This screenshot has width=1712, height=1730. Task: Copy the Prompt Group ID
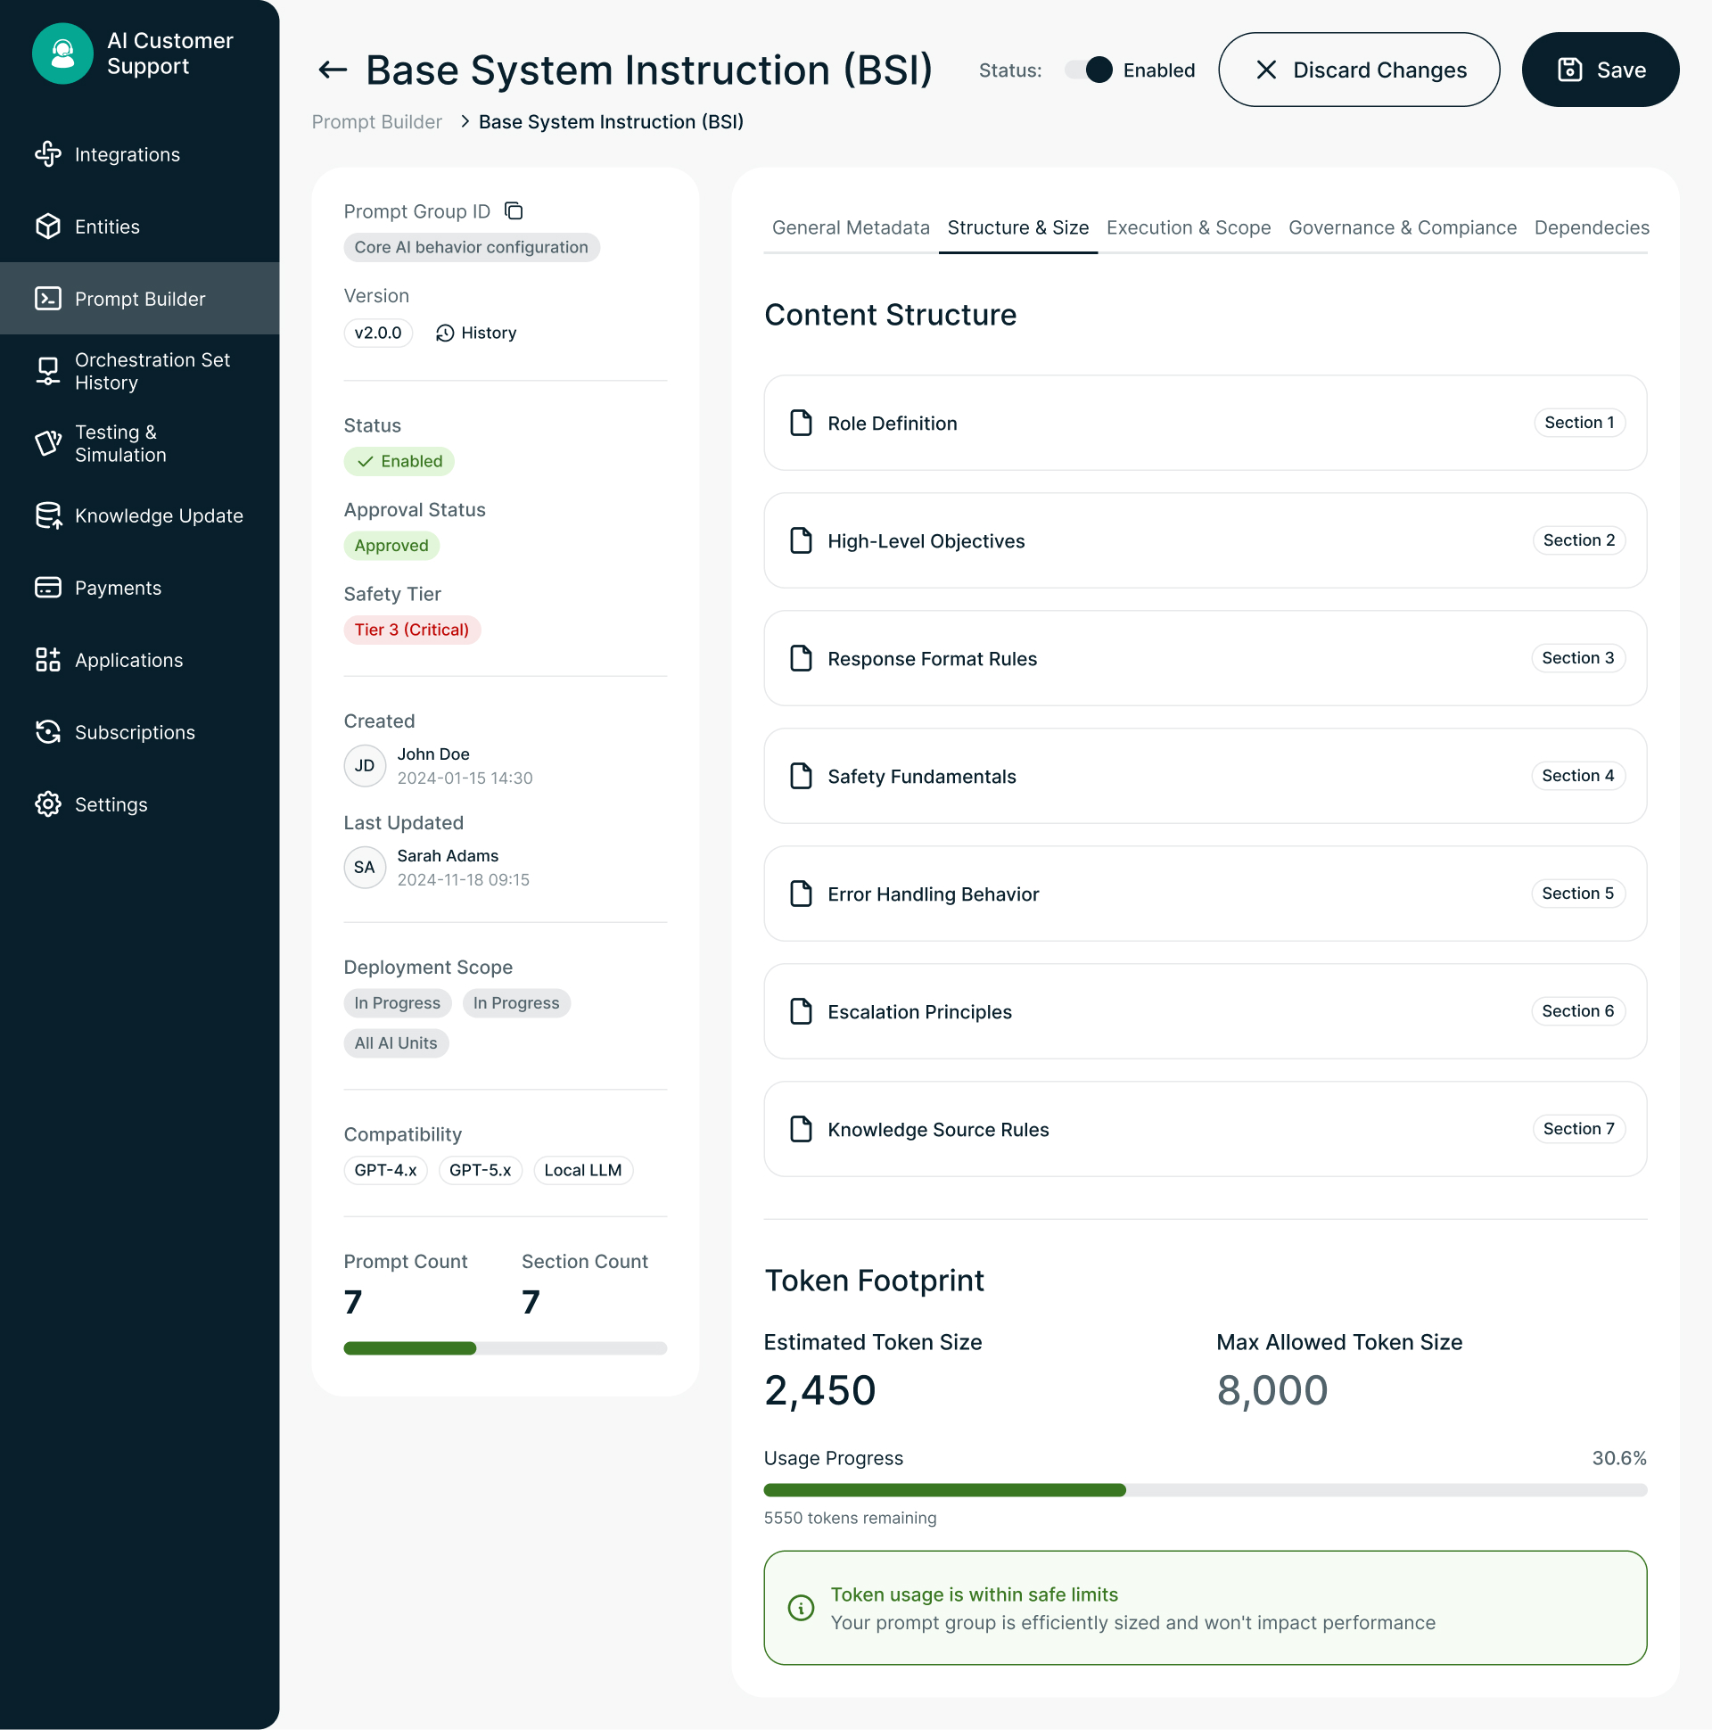tap(514, 211)
